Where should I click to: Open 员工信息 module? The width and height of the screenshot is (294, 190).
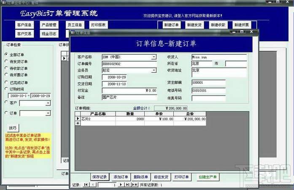[x=75, y=25]
